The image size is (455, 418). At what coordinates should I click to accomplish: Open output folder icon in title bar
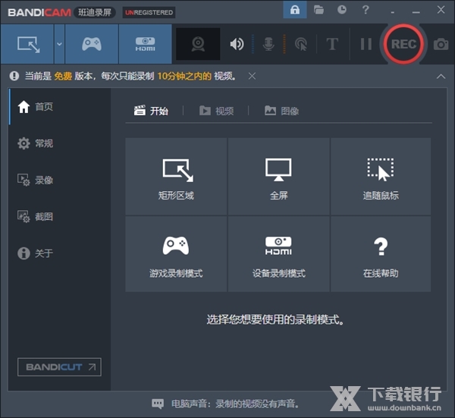318,10
